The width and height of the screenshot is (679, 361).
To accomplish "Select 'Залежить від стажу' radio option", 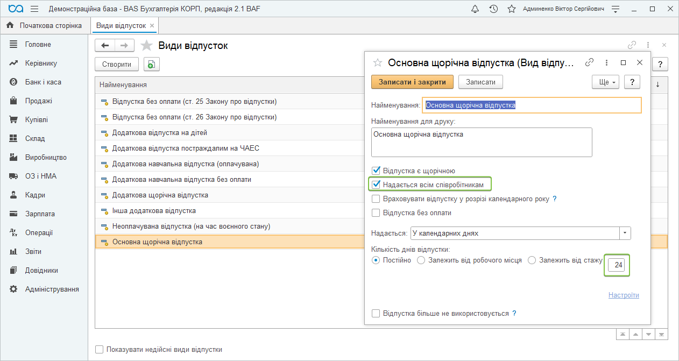I will (532, 260).
